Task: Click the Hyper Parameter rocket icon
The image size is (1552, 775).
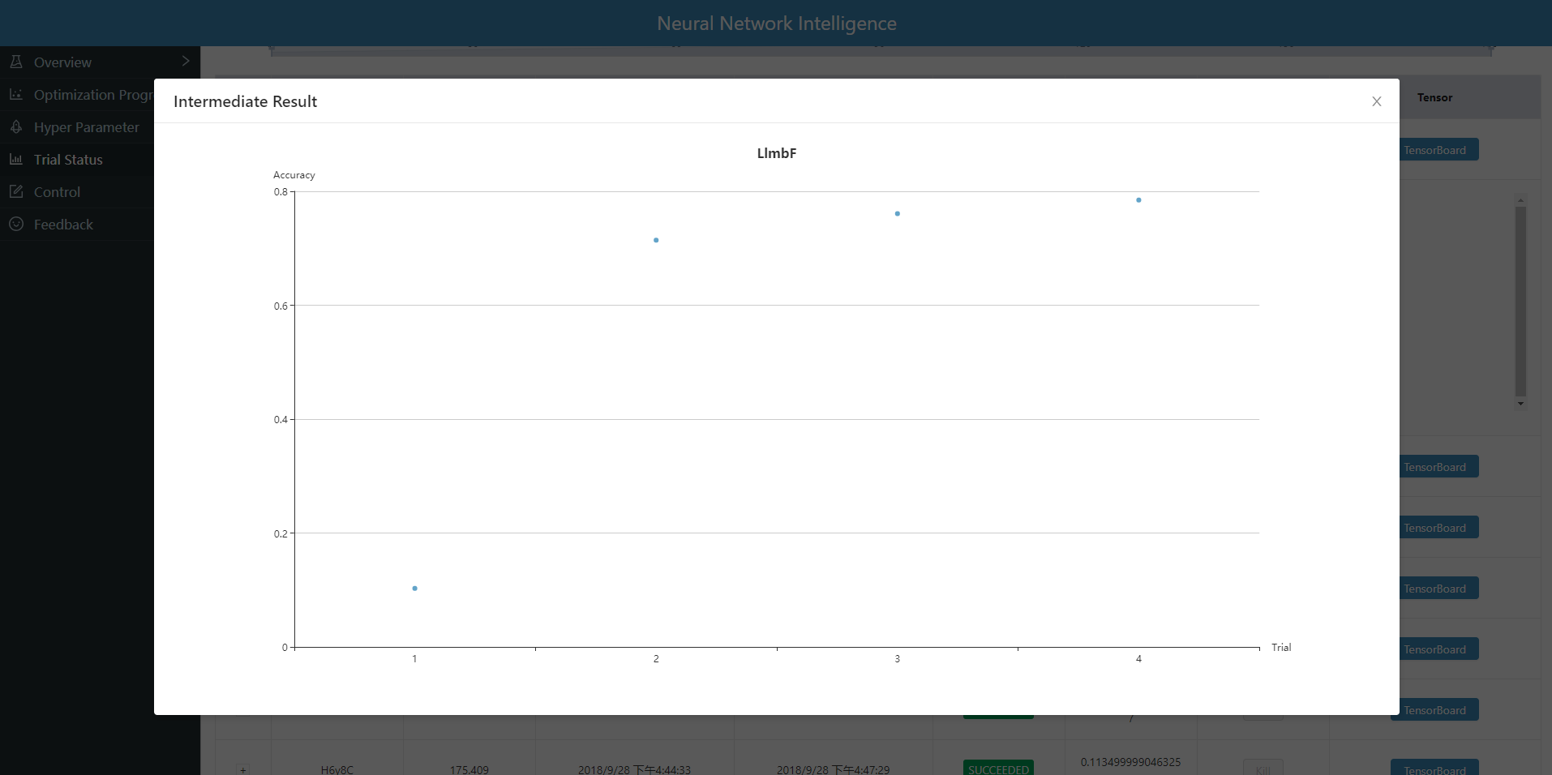Action: coord(16,127)
